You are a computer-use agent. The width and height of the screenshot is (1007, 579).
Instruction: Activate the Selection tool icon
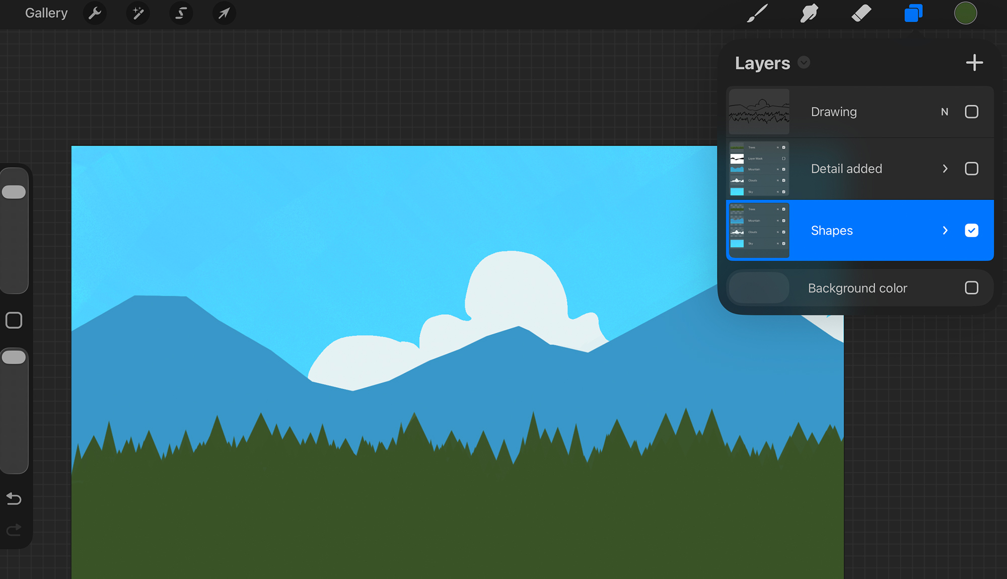tap(181, 13)
